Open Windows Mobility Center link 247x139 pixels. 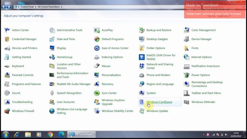[x=117, y=111]
